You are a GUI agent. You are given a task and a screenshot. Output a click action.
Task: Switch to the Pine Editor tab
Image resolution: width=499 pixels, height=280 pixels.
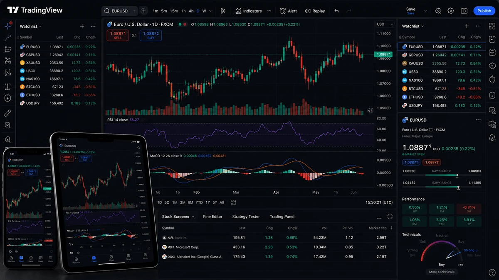(x=212, y=217)
